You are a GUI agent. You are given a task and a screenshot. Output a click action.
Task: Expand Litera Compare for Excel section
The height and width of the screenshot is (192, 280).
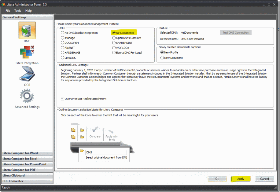tap(27, 159)
